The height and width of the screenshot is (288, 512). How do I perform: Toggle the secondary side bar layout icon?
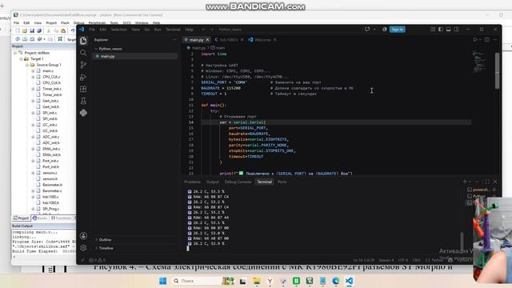coord(456,30)
